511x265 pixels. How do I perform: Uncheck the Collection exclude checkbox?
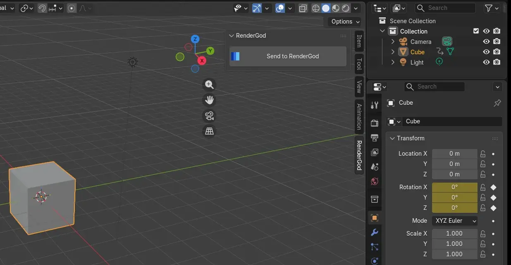coord(476,31)
